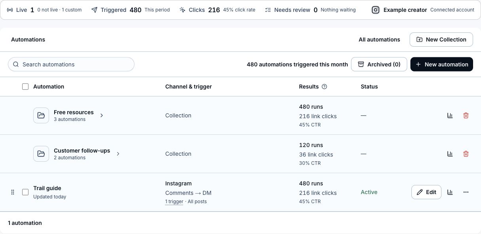Viewport: 481px width, 234px height.
Task: Click Nothing waiting review status
Action: point(338,10)
